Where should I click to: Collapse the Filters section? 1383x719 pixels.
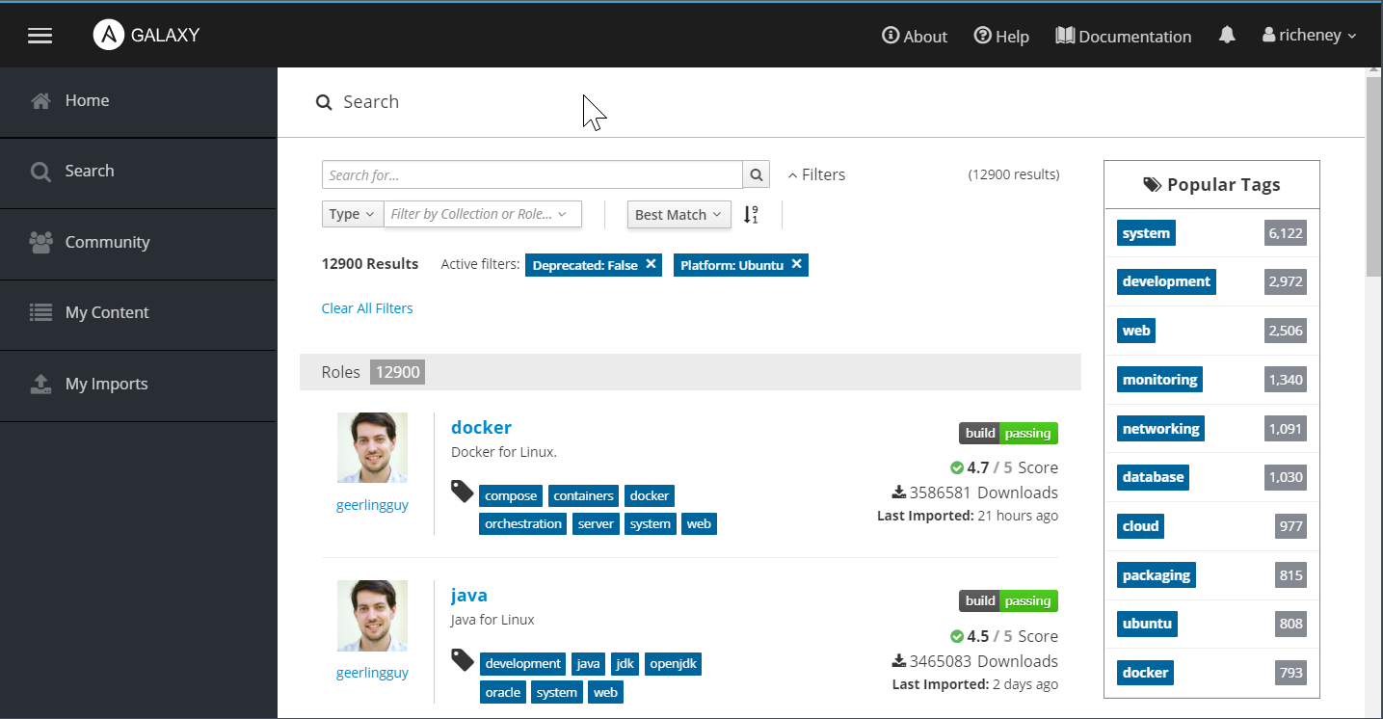[816, 175]
